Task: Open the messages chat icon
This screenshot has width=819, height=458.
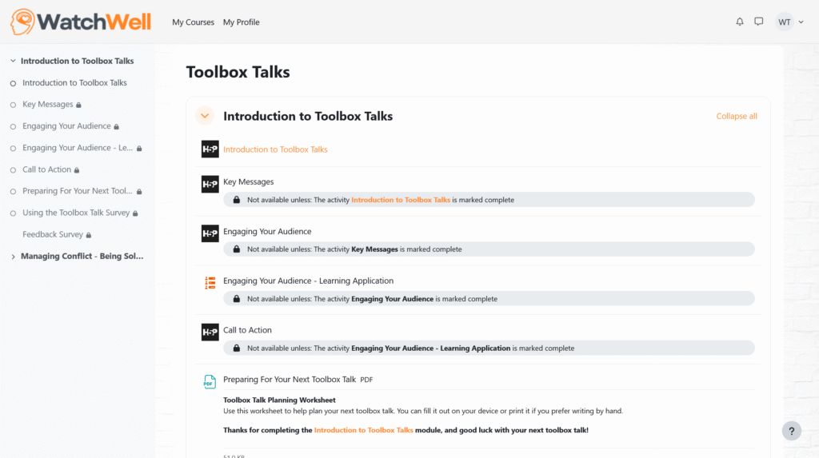Action: [x=759, y=22]
